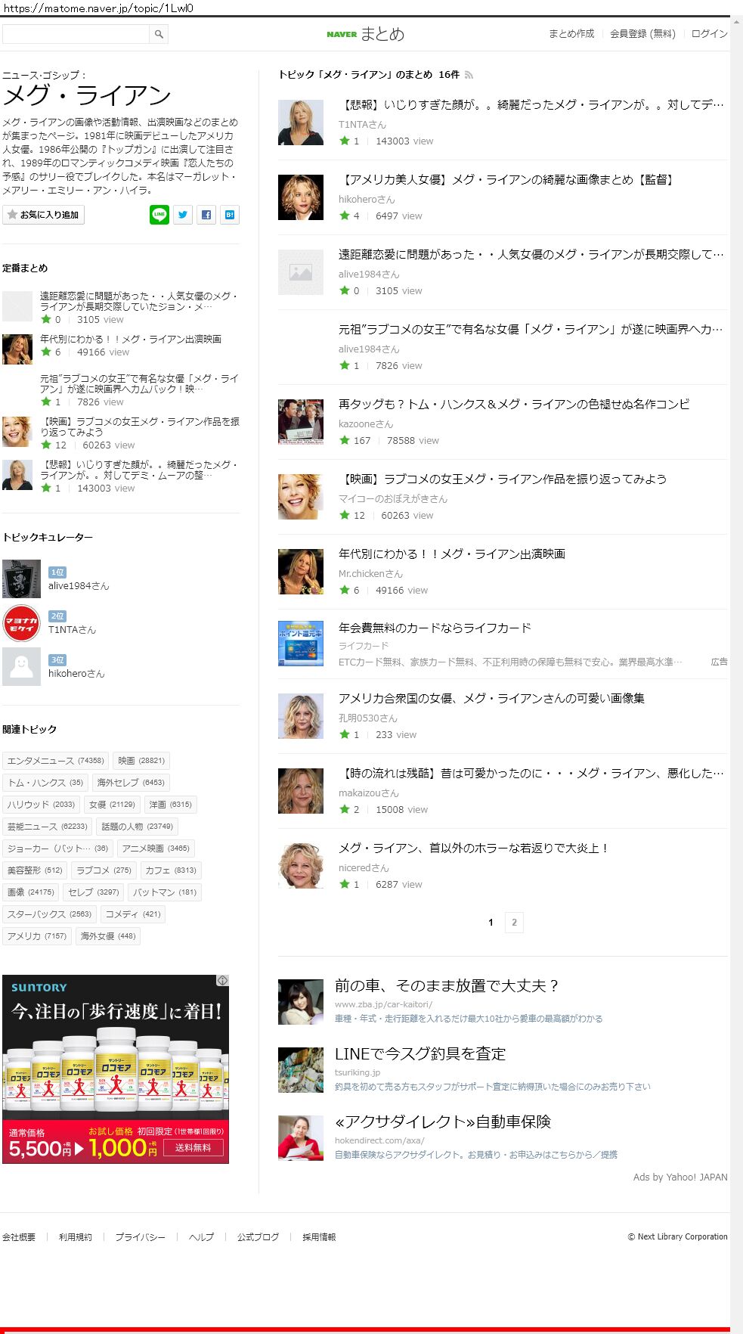The width and height of the screenshot is (743, 1334).
Task: Click the ad info icon on Suntory banner
Action: [223, 980]
